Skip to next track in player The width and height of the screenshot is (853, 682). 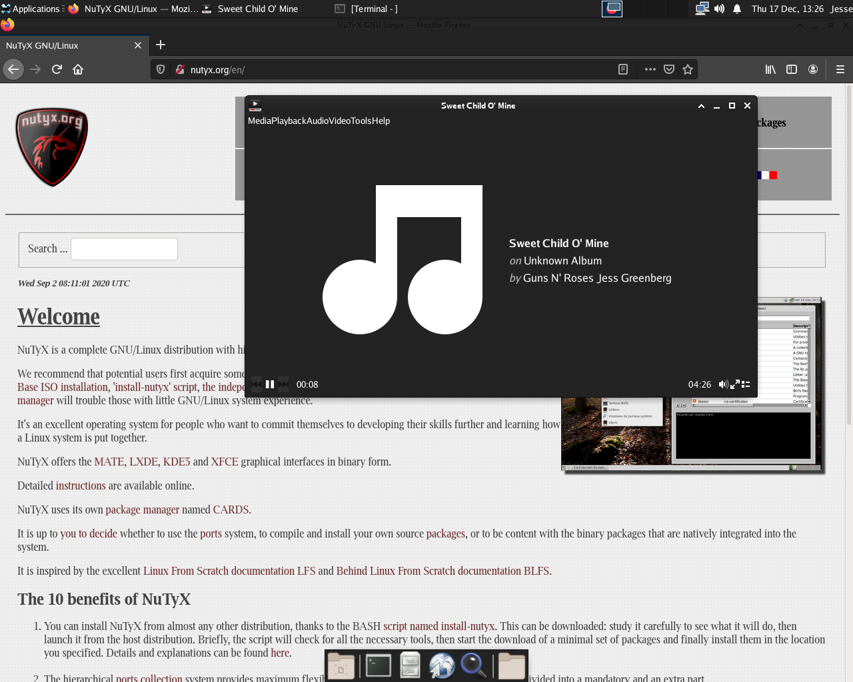tap(284, 384)
